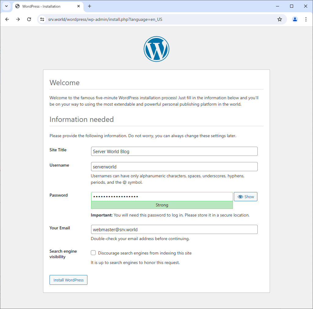Show the hidden password
313x309 pixels.
245,197
